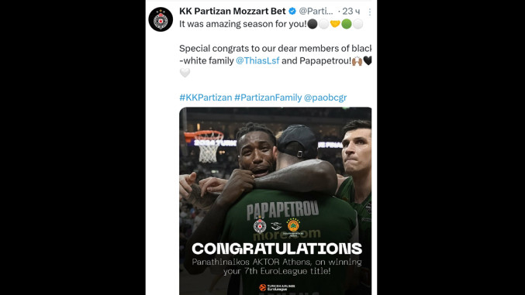Open KK Partizan profile avatar
The height and width of the screenshot is (295, 525).
161,19
